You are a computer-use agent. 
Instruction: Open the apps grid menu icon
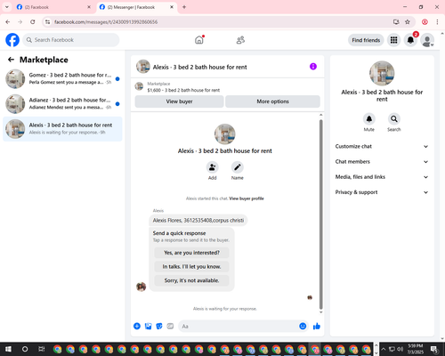(393, 40)
